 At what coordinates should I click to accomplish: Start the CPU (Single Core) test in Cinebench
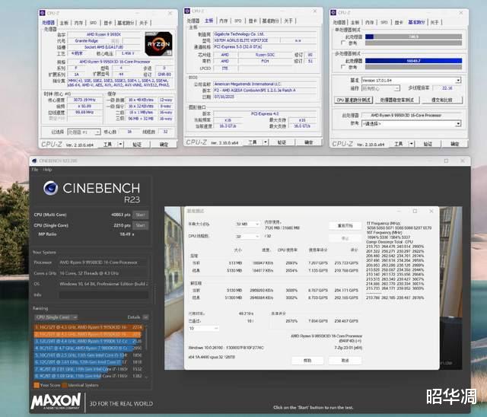coord(140,225)
